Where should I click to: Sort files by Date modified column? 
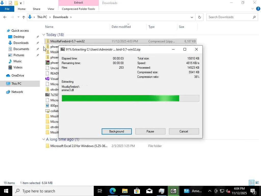tap(121, 27)
